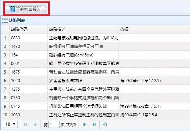The image size is (190, 131).
Task: Click row number 10 cell
Action: coord(5,115)
